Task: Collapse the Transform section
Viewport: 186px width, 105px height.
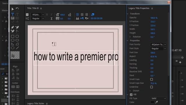Action: click(128, 14)
